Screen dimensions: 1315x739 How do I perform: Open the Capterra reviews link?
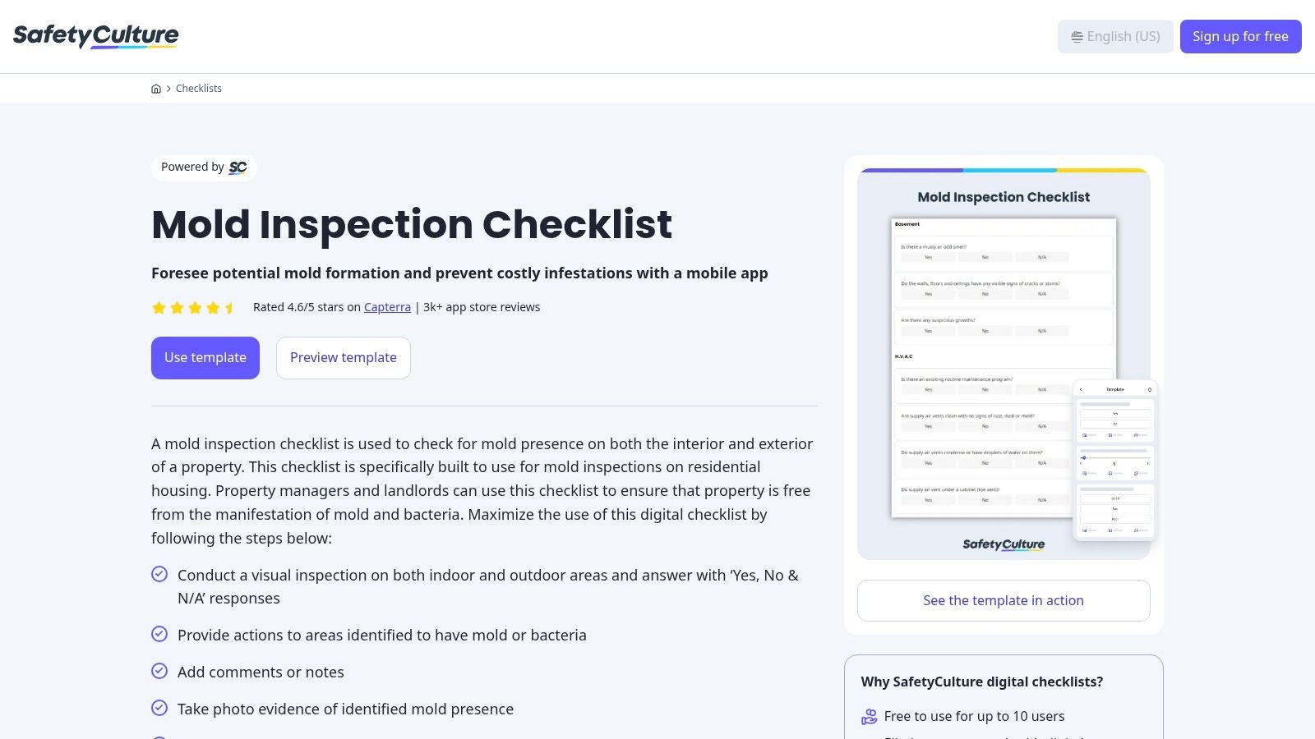(387, 306)
